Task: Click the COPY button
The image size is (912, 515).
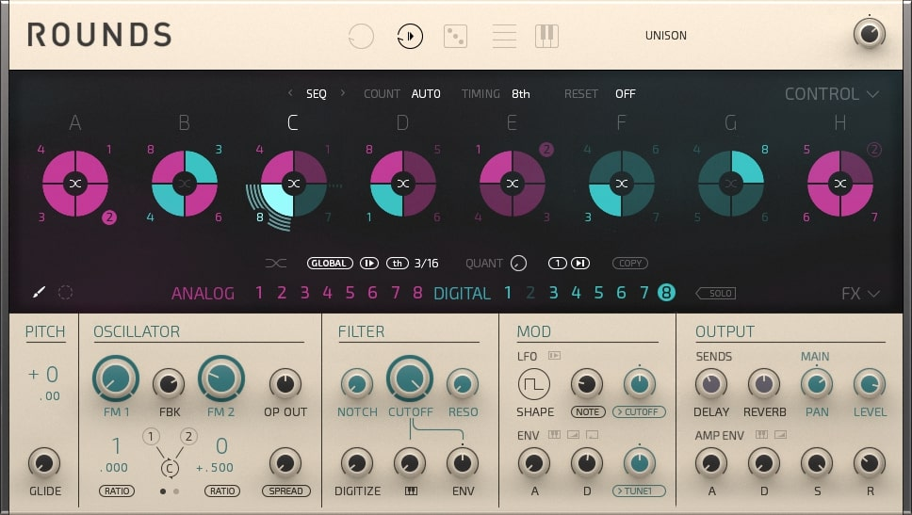Action: 630,264
